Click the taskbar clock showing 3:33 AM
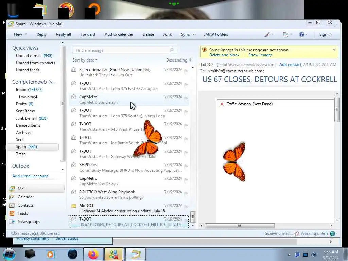Image resolution: width=348 pixels, height=261 pixels. (330, 255)
